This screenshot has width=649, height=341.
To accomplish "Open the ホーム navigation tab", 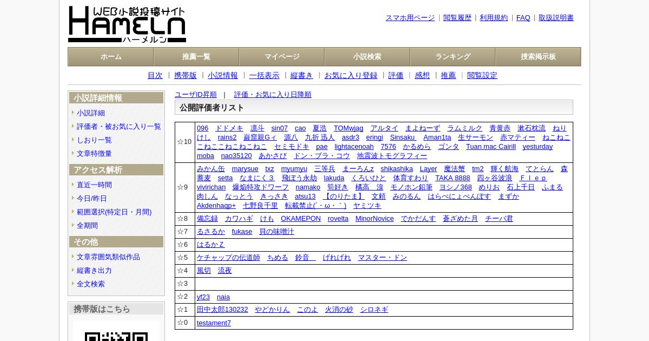I will coord(111,57).
